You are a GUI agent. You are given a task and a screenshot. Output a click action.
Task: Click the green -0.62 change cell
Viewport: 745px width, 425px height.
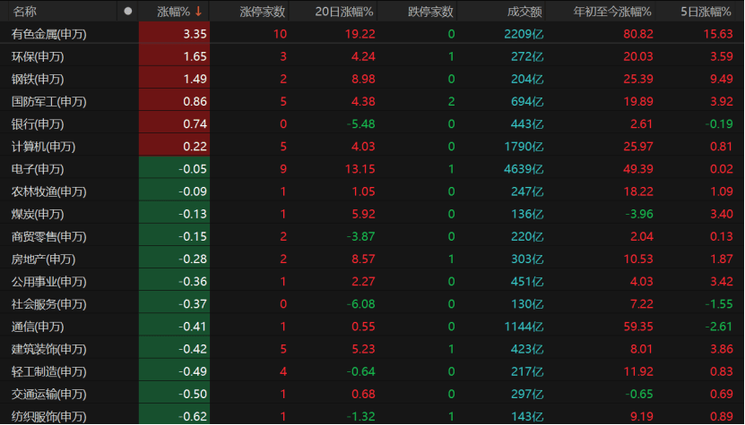click(x=192, y=416)
